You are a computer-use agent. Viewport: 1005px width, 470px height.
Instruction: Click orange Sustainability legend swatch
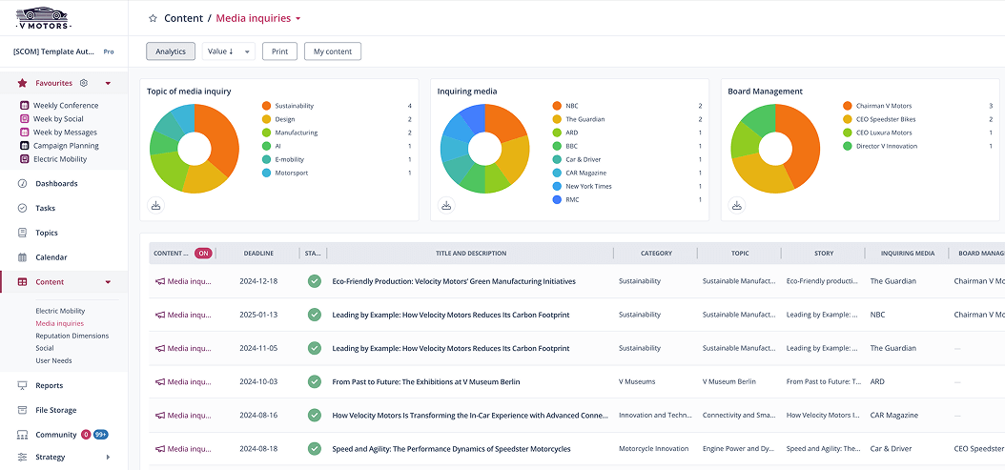pos(266,106)
